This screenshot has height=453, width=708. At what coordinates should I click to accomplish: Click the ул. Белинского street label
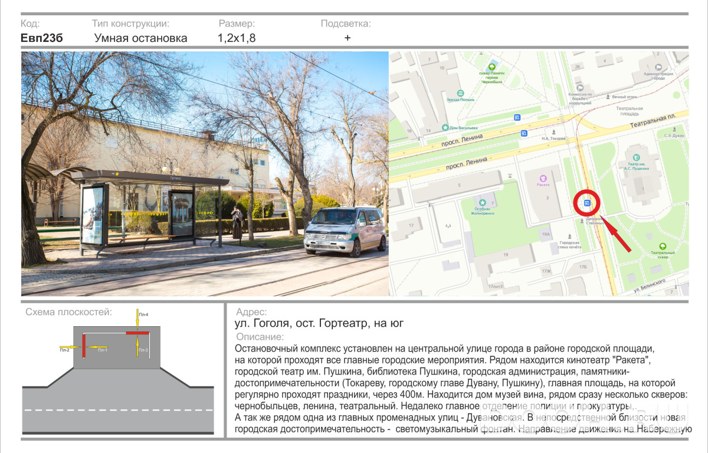[650, 284]
